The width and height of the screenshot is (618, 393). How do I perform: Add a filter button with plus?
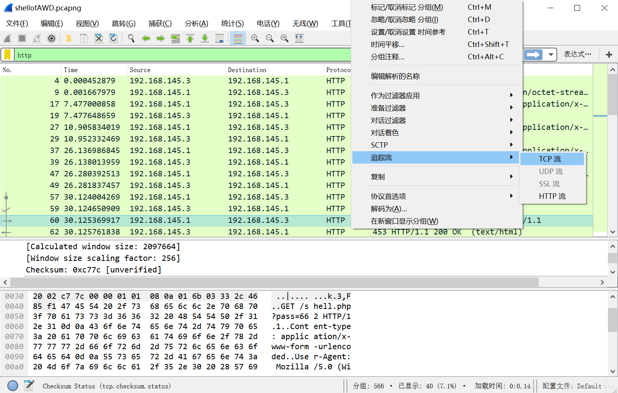click(x=609, y=55)
